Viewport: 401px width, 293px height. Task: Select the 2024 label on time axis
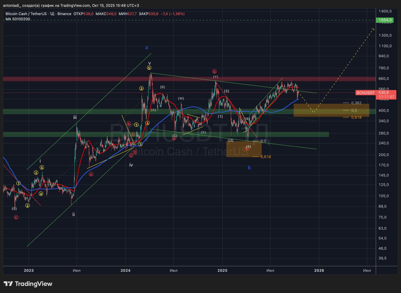coord(125,270)
